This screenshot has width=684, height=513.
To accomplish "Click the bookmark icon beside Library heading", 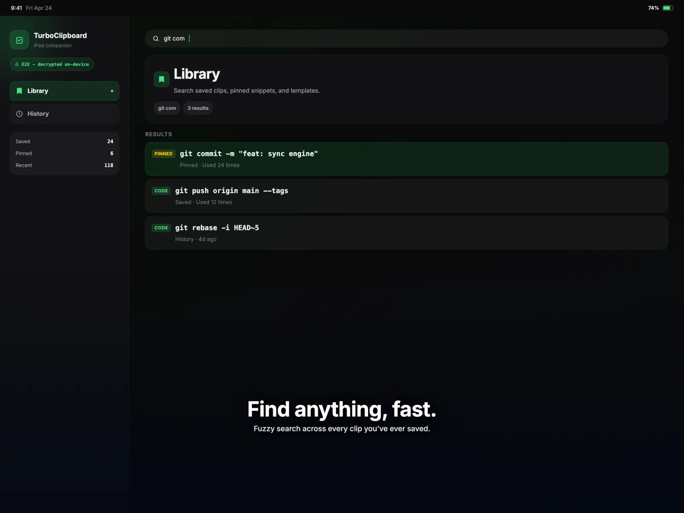I will click(162, 79).
